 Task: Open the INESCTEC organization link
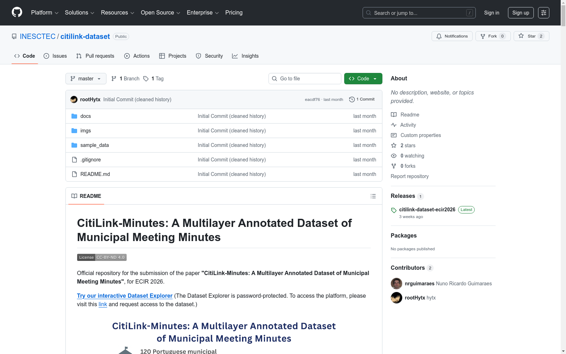point(37,36)
